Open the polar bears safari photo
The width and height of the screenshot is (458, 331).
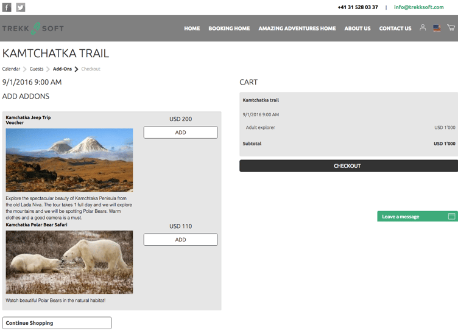pyautogui.click(x=69, y=262)
